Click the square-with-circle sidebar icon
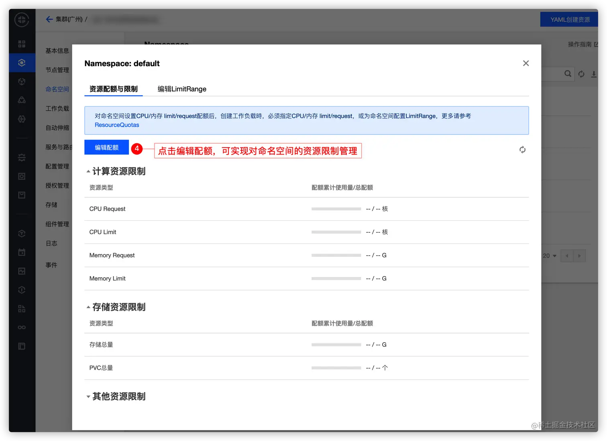Viewport: 607px width, 441px height. pos(22,176)
